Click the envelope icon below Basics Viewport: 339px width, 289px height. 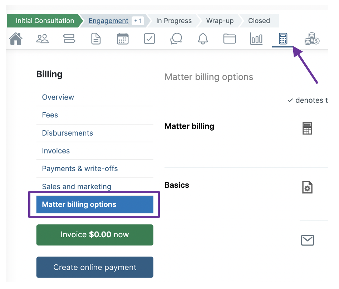coord(307,240)
